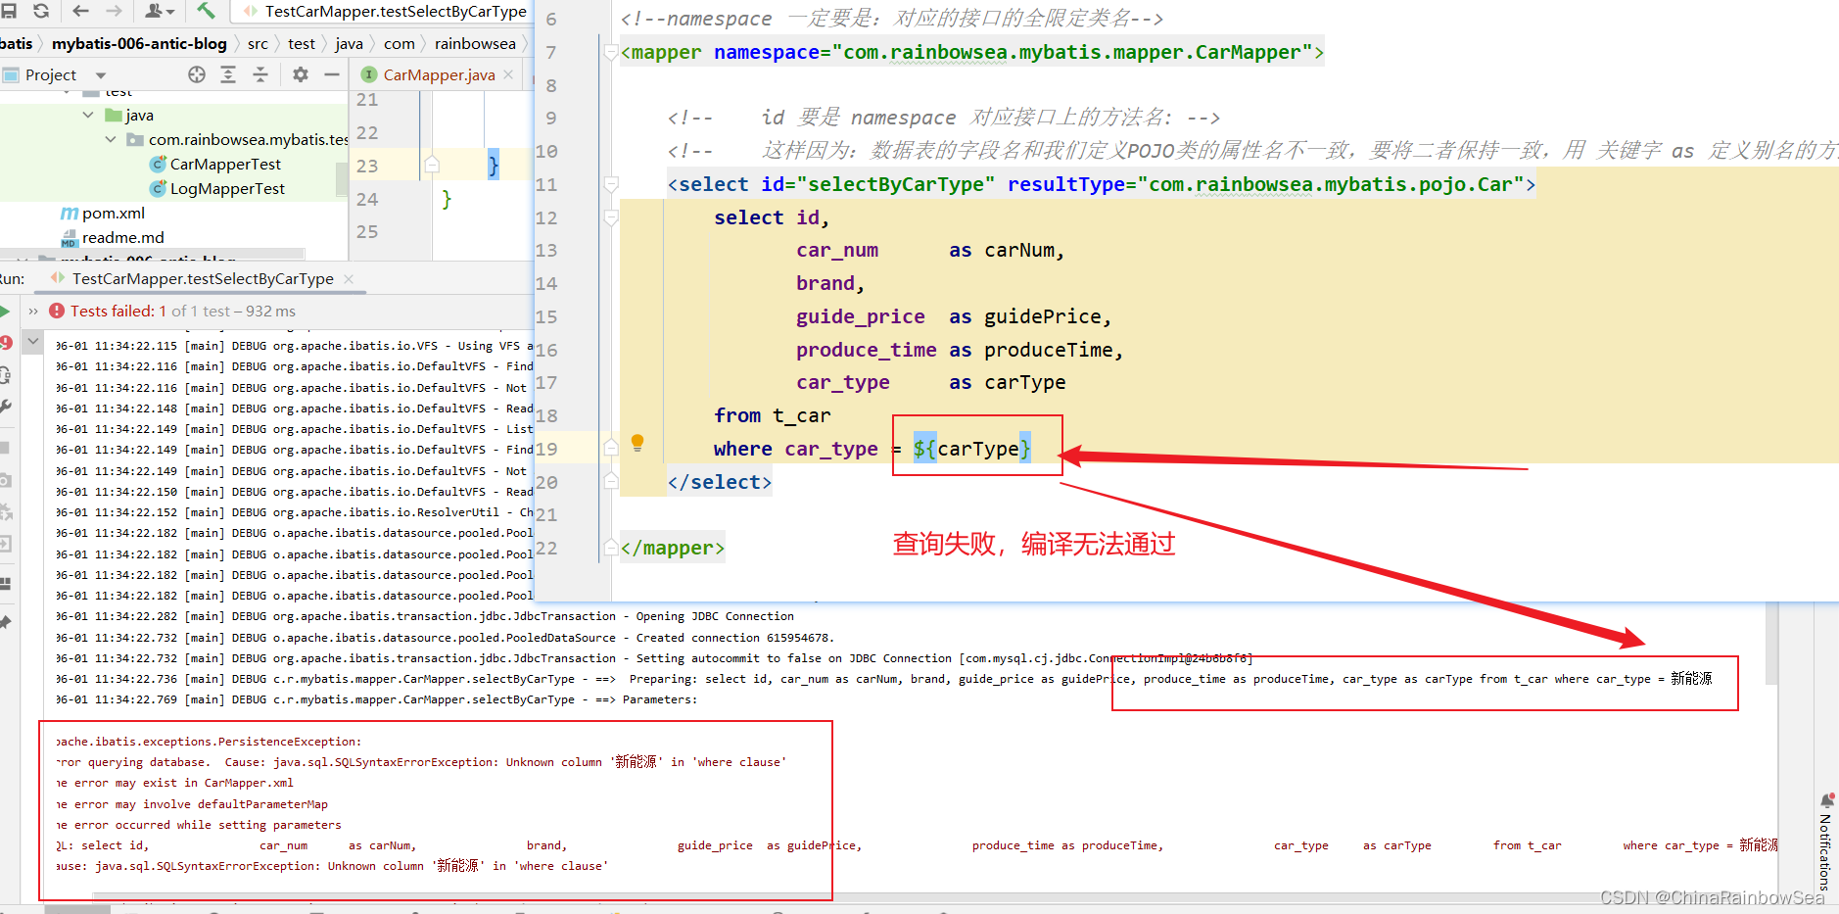Collapse the java folder in tree
The width and height of the screenshot is (1839, 914).
coord(88,115)
